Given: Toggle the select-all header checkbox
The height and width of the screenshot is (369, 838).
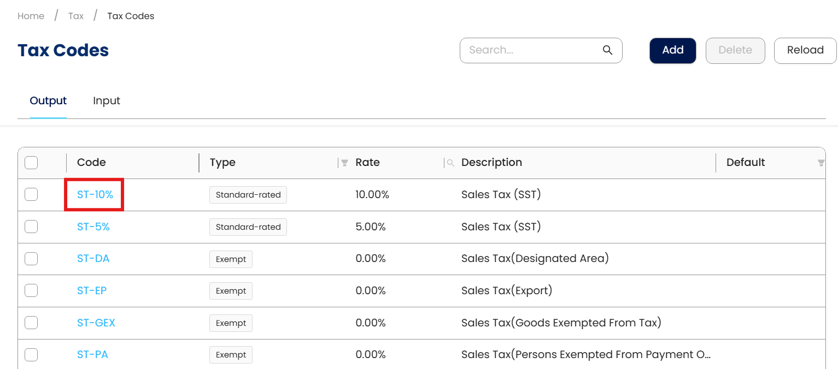Looking at the screenshot, I should (x=31, y=163).
